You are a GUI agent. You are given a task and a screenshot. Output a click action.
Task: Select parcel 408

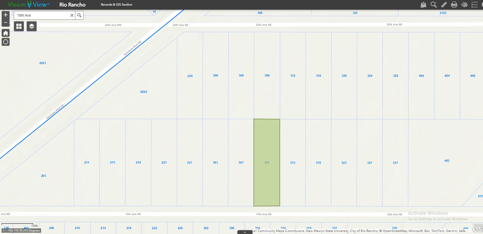473,76
